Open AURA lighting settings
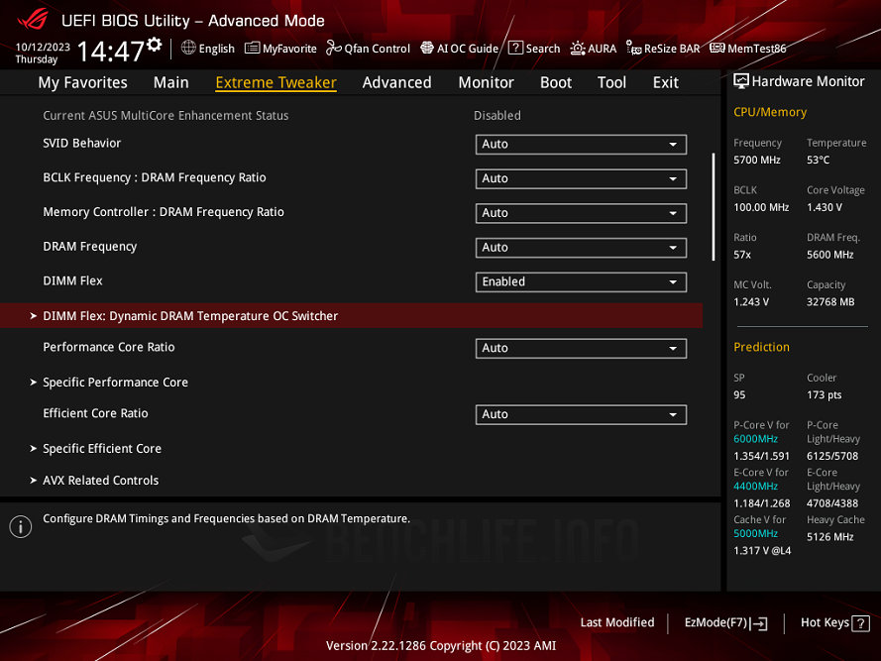Screen dimensions: 881x661 (593, 48)
